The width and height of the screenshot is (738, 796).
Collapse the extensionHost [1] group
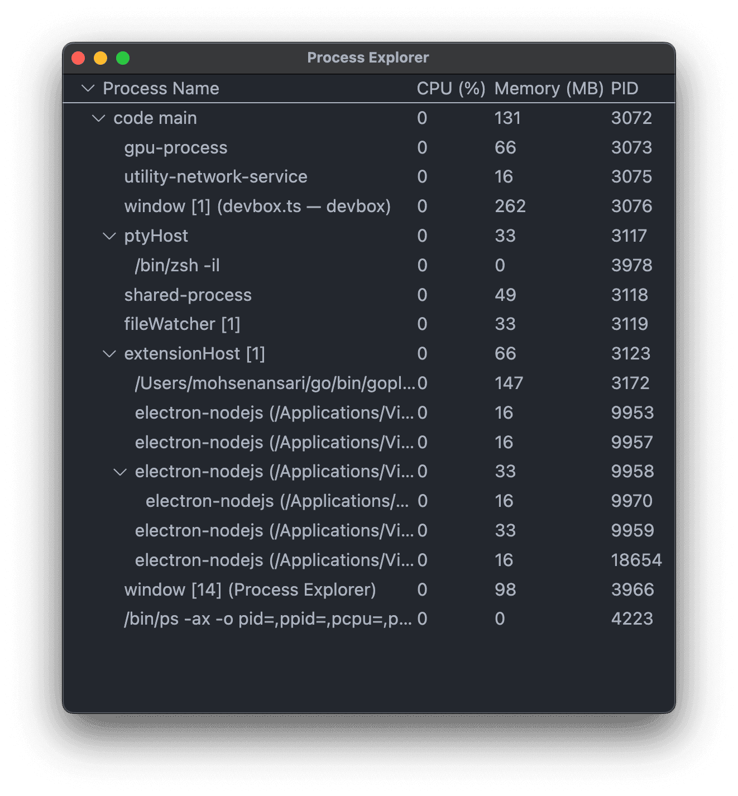109,354
